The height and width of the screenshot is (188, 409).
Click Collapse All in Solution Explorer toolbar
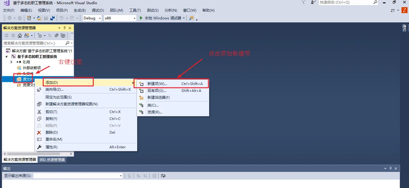click(56, 36)
